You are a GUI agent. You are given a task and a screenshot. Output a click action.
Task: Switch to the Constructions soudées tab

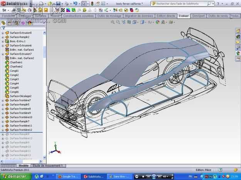point(78,16)
